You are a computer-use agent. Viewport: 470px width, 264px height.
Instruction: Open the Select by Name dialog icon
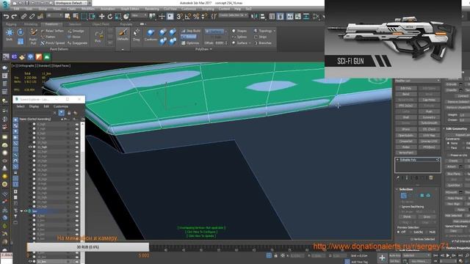pyautogui.click(x=76, y=16)
